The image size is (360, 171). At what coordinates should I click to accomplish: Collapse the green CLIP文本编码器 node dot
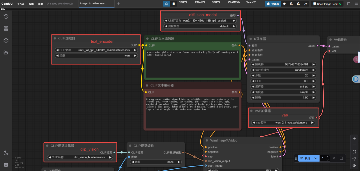pyautogui.click(x=148, y=39)
